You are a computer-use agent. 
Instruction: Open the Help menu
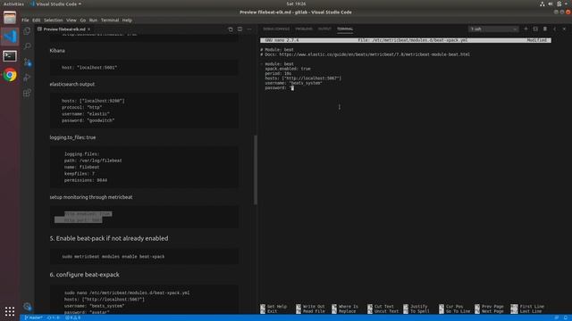(127, 21)
